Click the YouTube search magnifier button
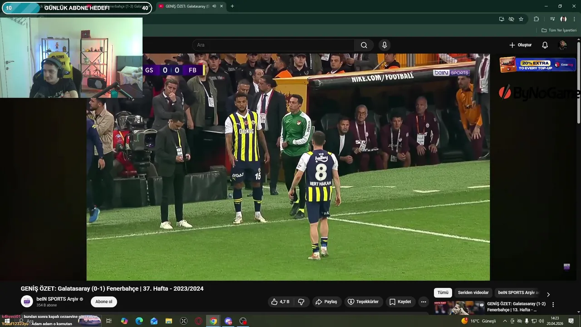The height and width of the screenshot is (327, 581). point(364,45)
